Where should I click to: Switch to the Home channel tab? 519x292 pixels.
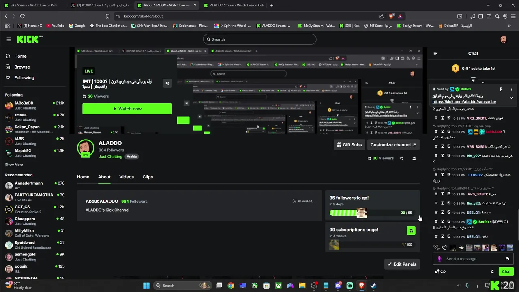(83, 177)
